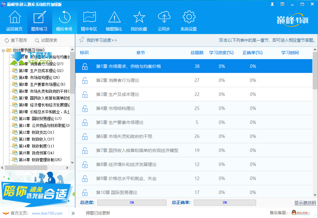
Task: Click the 巅峰特训 brand logo
Action: 292,20
